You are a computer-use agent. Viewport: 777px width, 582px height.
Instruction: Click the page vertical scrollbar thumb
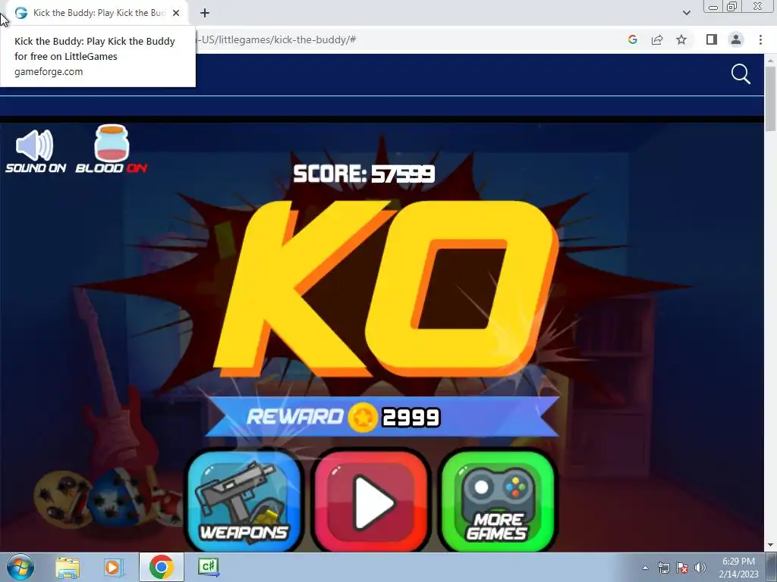point(770,99)
